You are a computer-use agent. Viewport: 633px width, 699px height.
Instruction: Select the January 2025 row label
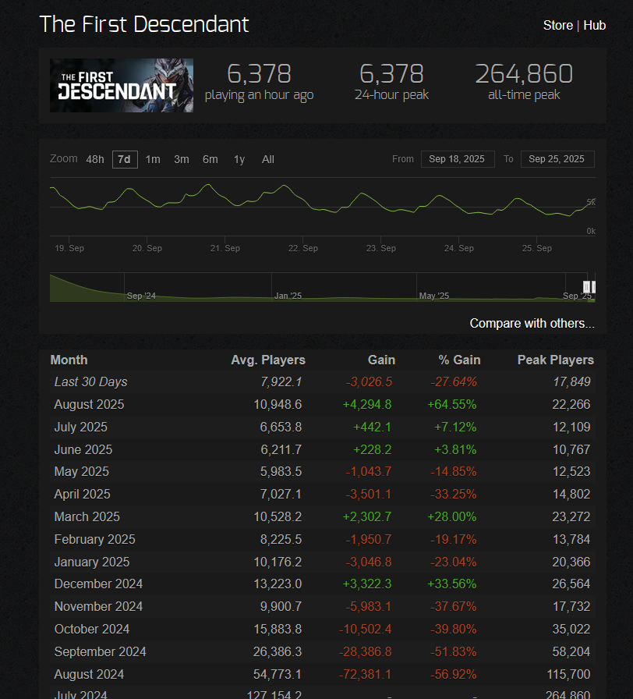click(x=92, y=562)
